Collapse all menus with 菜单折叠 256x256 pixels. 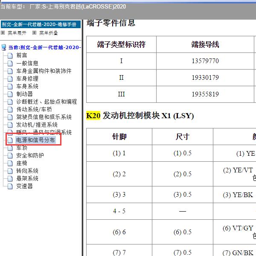[x=49, y=33]
